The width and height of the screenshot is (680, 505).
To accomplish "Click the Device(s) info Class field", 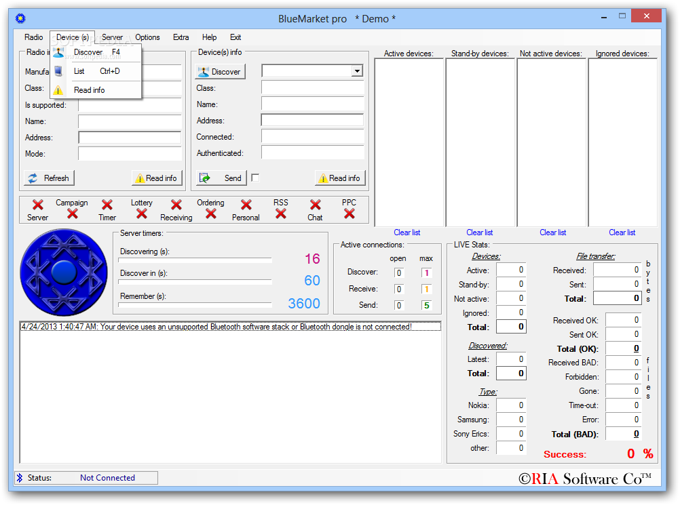I will click(x=313, y=88).
